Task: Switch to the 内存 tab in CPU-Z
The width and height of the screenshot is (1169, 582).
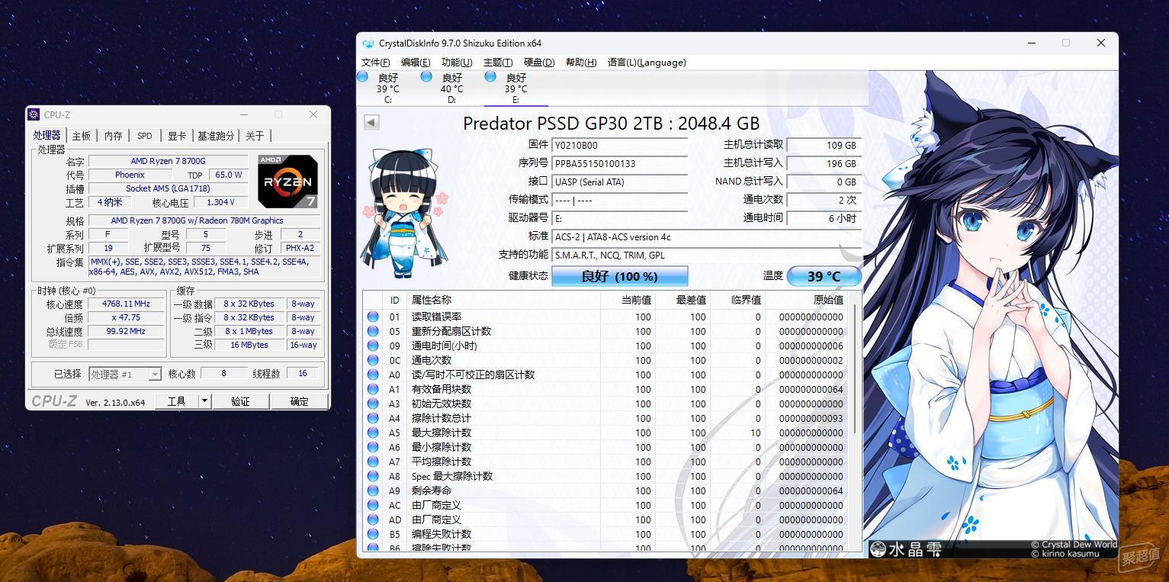Action: tap(113, 136)
